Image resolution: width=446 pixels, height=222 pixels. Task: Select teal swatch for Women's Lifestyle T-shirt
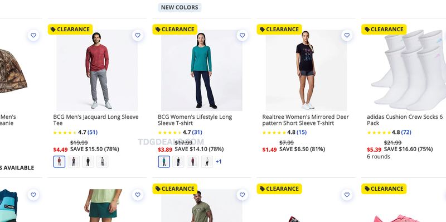(x=164, y=162)
